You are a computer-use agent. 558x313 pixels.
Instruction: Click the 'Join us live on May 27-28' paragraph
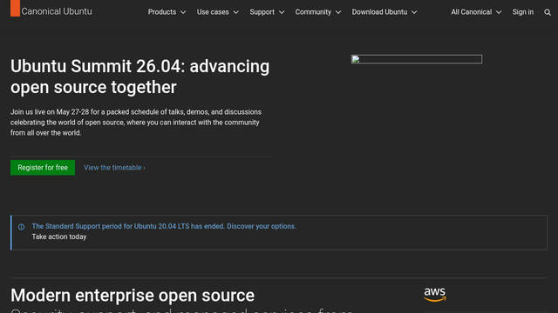(x=136, y=123)
